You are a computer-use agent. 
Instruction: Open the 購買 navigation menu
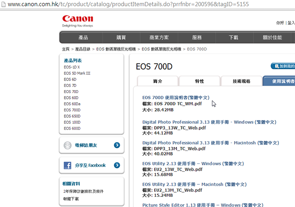coord(121,38)
